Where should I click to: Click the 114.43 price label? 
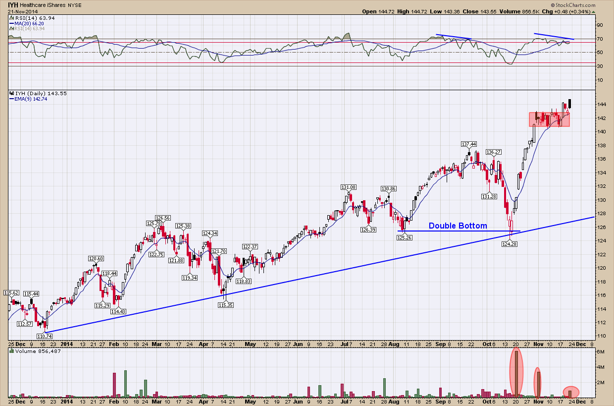pyautogui.click(x=118, y=311)
